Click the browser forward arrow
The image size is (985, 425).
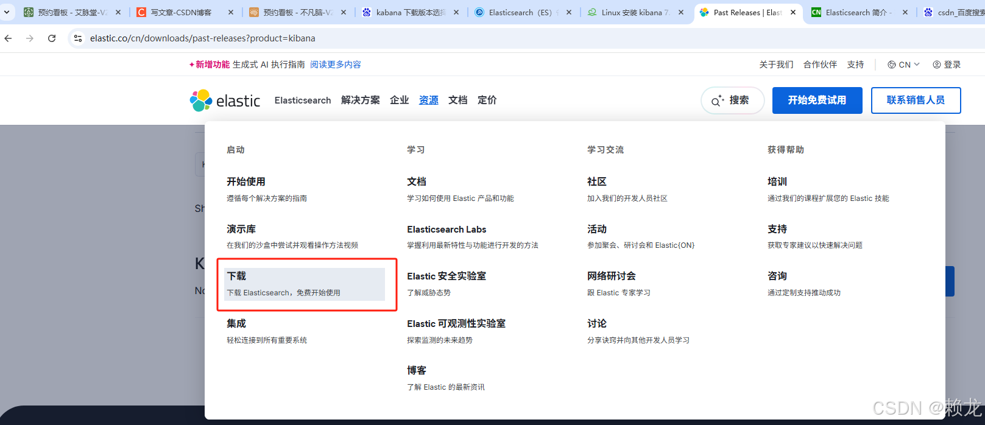[30, 38]
